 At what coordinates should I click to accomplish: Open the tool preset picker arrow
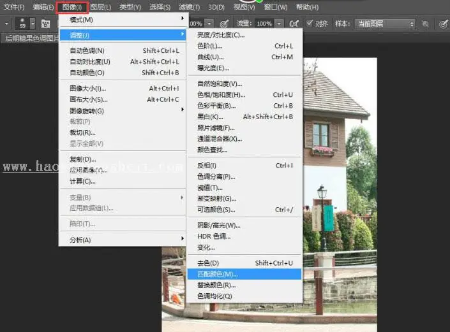[x=6, y=24]
